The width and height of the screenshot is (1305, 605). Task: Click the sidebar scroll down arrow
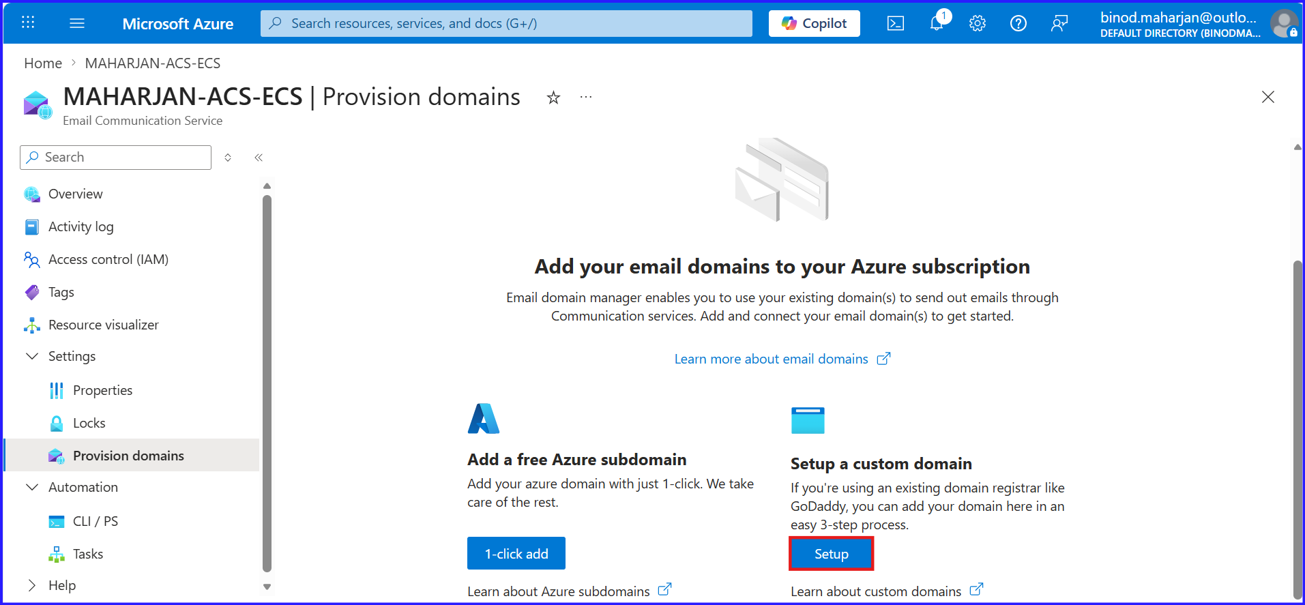267,587
